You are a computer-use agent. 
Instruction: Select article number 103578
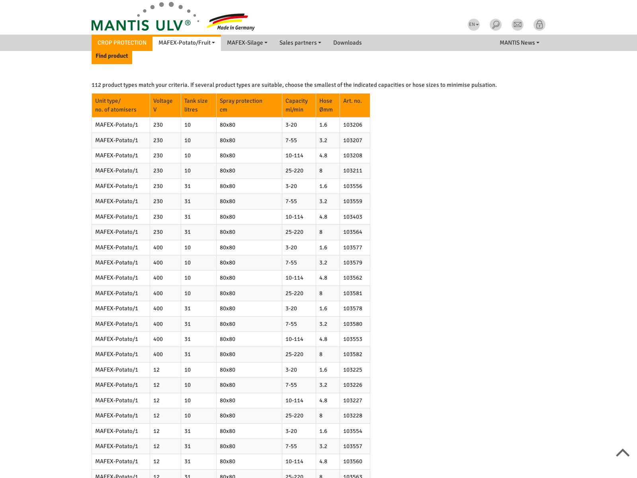(353, 309)
